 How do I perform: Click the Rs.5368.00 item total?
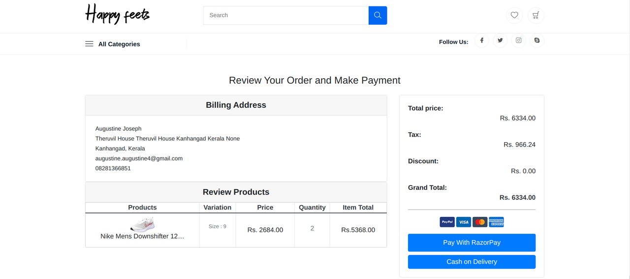358,230
